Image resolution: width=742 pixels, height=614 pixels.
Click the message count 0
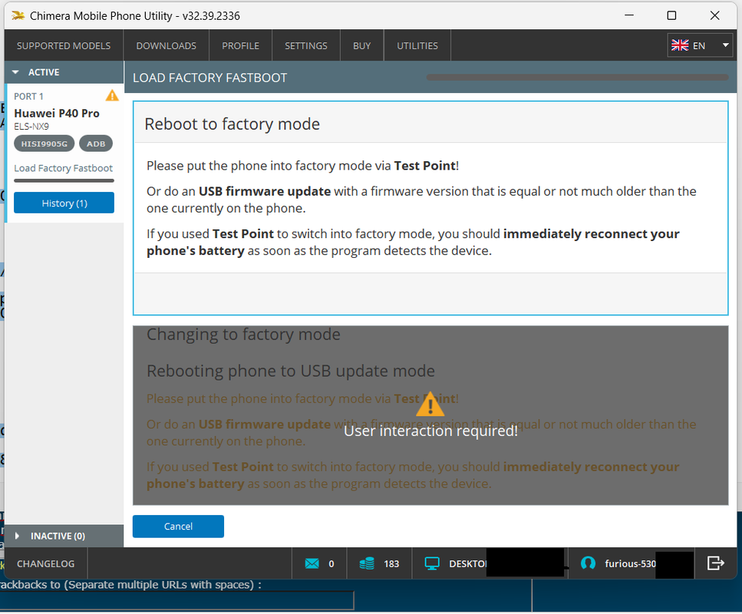click(331, 564)
